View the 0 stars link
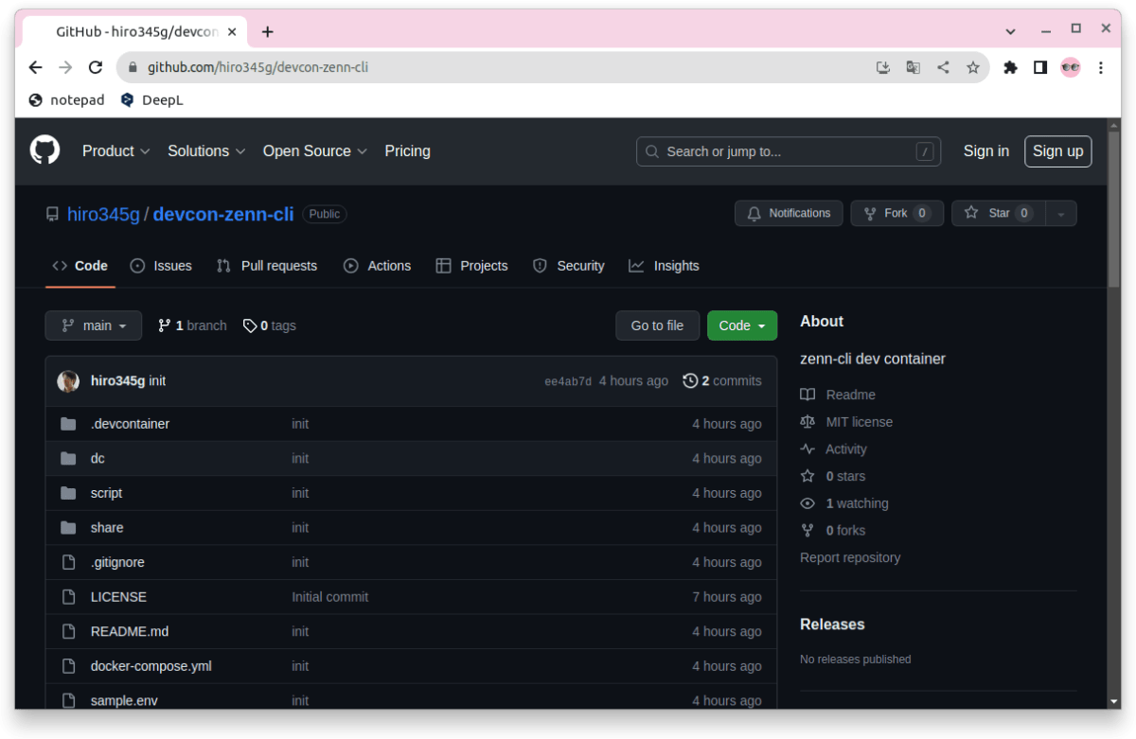This screenshot has height=739, width=1136. coord(833,476)
